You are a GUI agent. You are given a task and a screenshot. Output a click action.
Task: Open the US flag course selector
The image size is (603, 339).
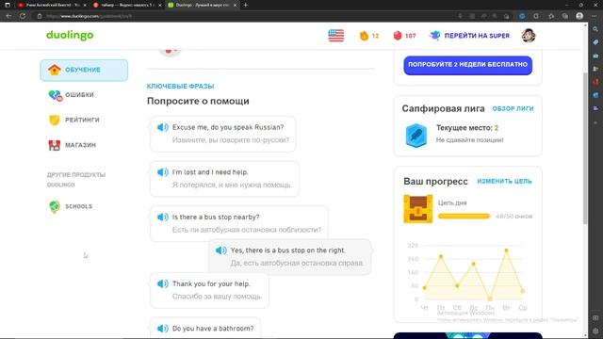tap(336, 36)
